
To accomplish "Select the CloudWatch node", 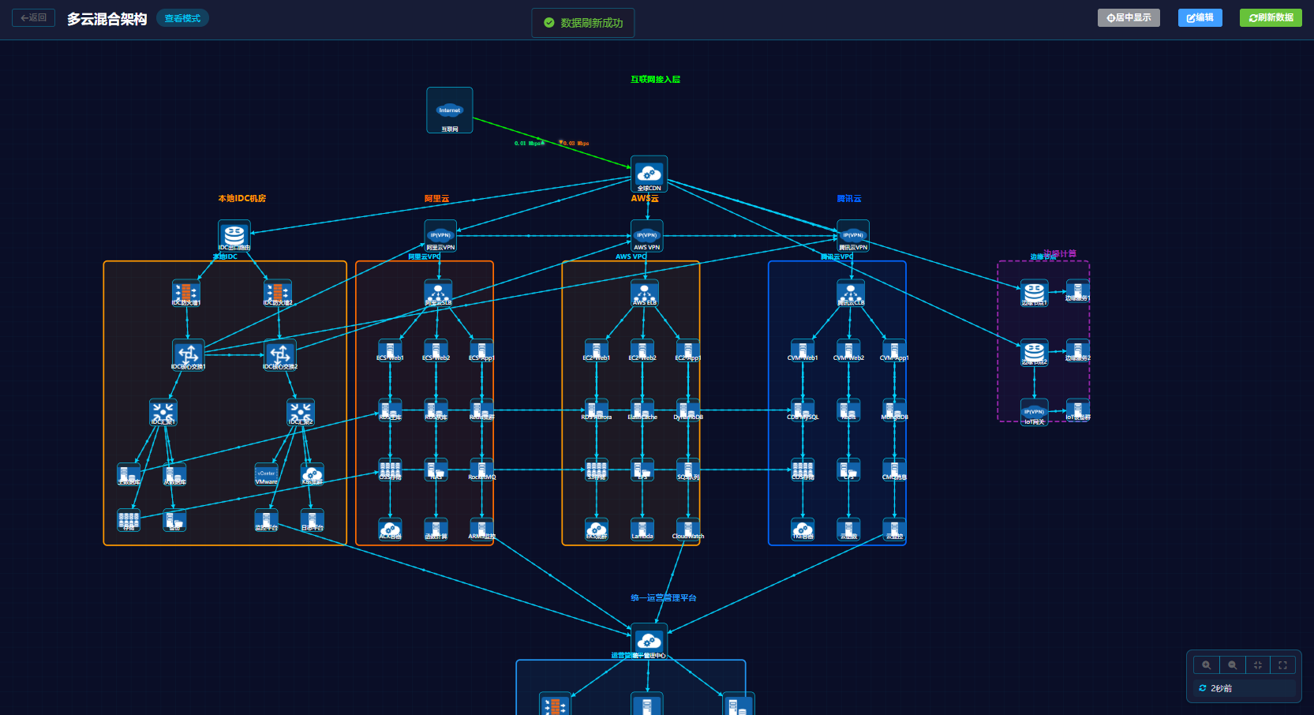I will point(688,530).
